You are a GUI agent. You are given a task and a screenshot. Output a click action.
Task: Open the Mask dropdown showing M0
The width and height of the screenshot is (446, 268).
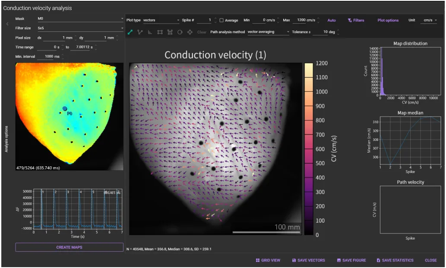coord(80,19)
